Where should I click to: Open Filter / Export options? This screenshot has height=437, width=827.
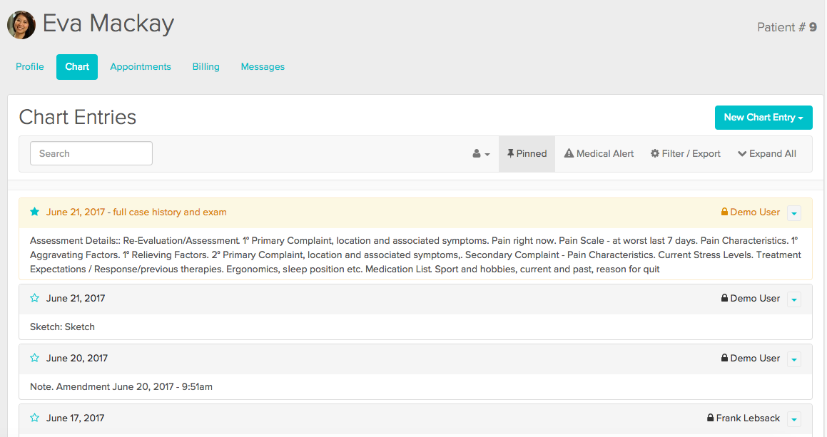[x=685, y=154]
